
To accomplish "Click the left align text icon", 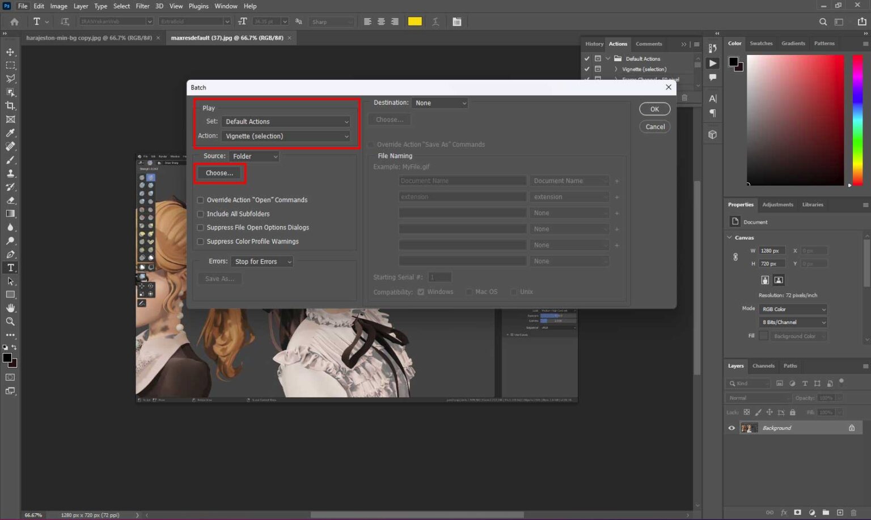I will click(367, 22).
